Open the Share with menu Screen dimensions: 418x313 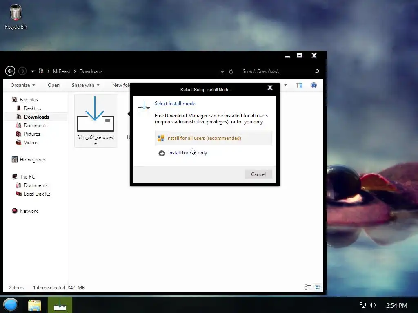(x=85, y=85)
